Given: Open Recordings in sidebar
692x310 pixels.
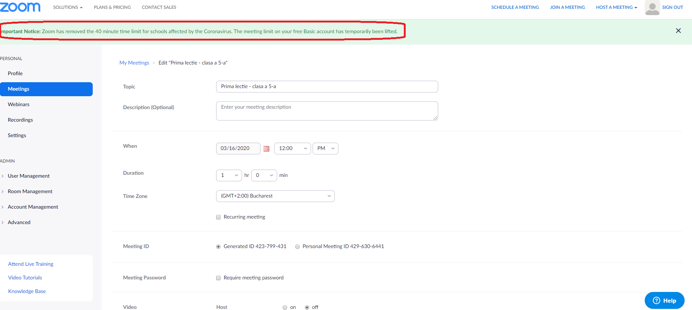Looking at the screenshot, I should pyautogui.click(x=20, y=120).
